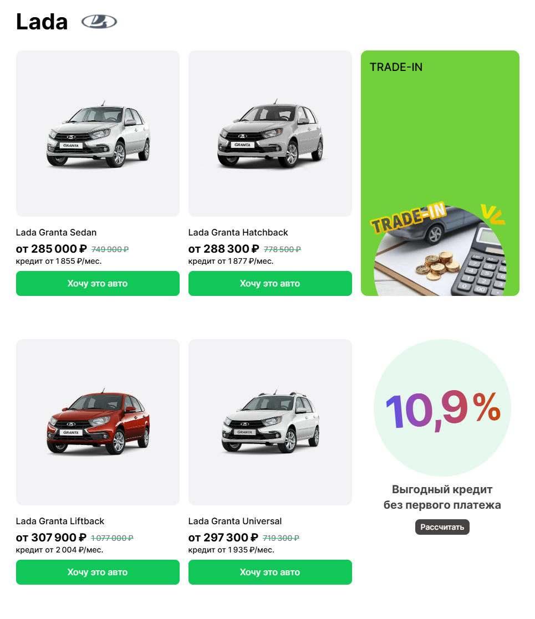535x619 pixels.
Task: Open the 'Lada Granta Universal' title link
Action: tap(235, 521)
